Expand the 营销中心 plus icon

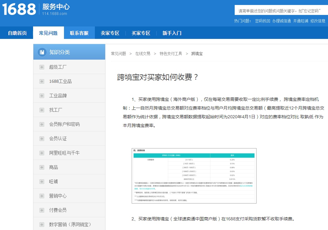(42, 196)
